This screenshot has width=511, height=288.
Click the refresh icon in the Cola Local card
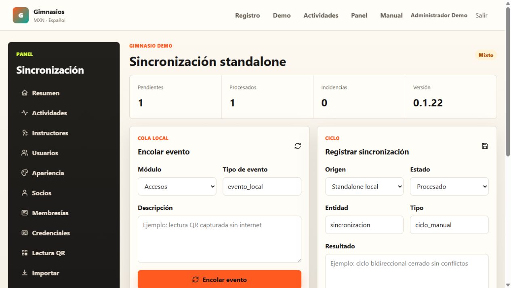pos(298,146)
